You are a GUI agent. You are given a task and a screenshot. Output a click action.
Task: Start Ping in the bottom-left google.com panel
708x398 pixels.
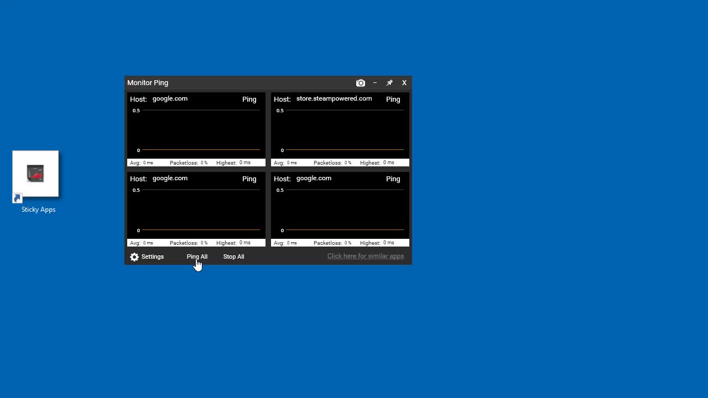(249, 179)
